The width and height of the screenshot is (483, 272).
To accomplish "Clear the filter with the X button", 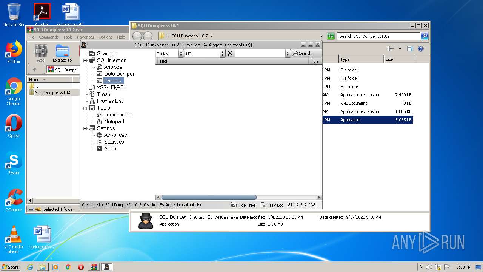I will coord(230,53).
